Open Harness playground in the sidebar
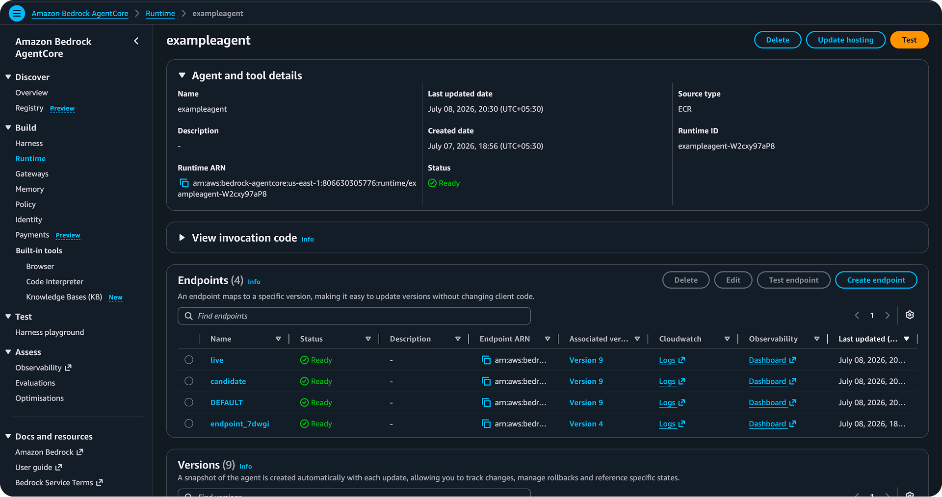Viewport: 942px width, 497px height. [x=50, y=332]
